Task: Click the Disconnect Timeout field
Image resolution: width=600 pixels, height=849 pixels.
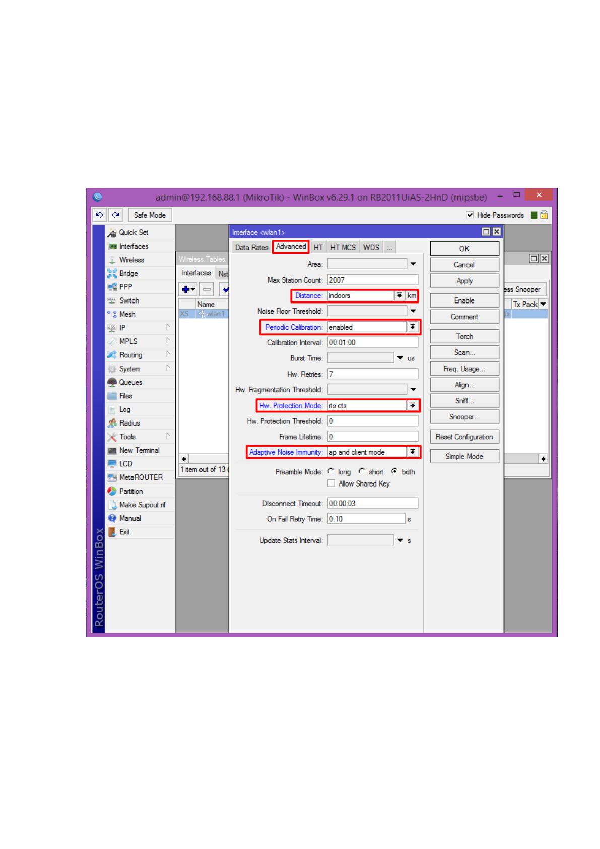Action: pyautogui.click(x=373, y=504)
